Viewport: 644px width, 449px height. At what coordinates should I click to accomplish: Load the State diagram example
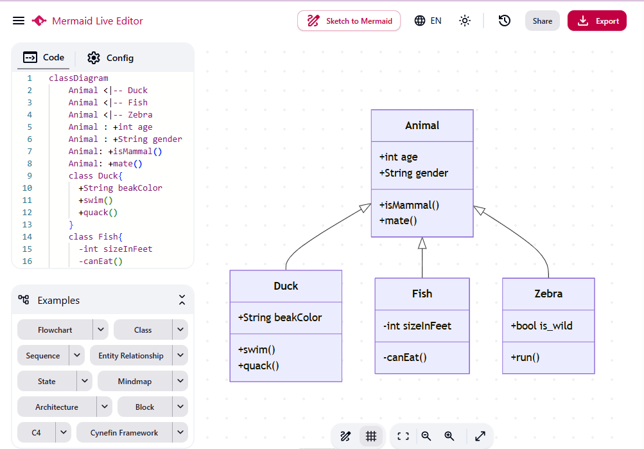pyautogui.click(x=46, y=381)
